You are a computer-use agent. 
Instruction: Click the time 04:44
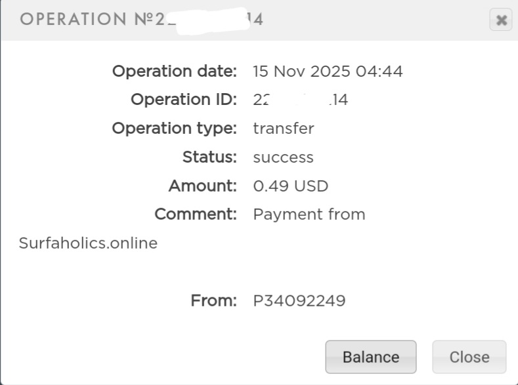pyautogui.click(x=379, y=71)
